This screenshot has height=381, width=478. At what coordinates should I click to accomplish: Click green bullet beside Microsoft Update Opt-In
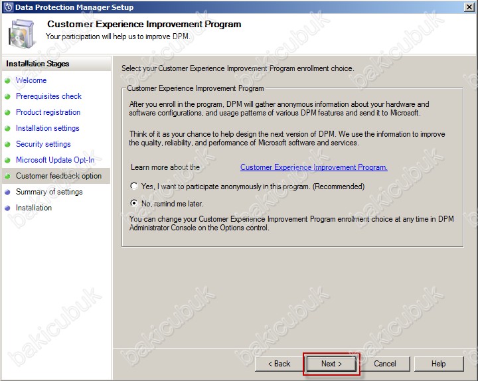coord(7,161)
